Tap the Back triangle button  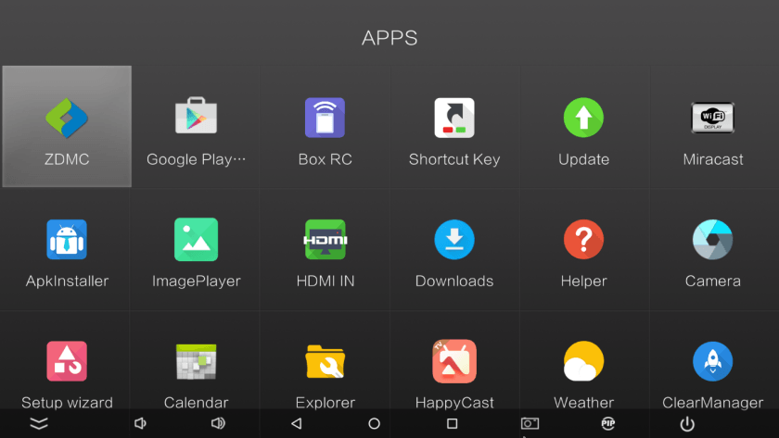coord(297,423)
